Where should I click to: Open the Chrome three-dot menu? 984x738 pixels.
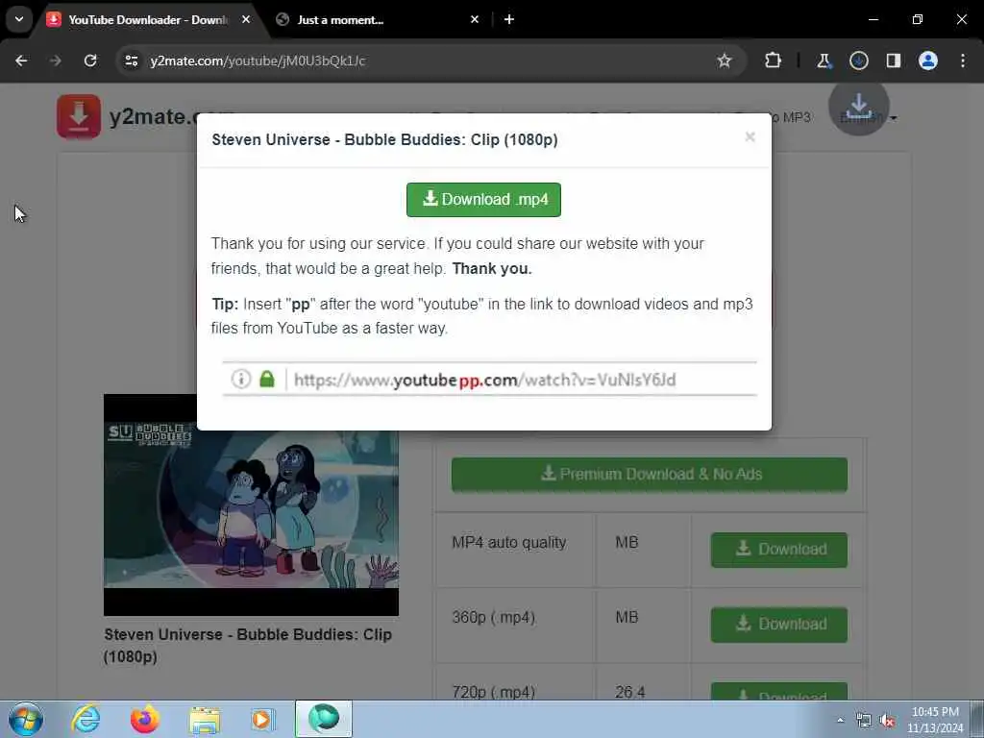click(963, 61)
